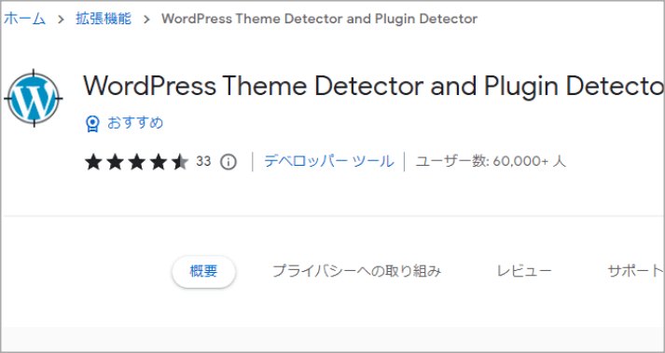Image resolution: width=665 pixels, height=353 pixels.
Task: Click the ユーザー数: 60,000+ 人 text
Action: click(491, 161)
